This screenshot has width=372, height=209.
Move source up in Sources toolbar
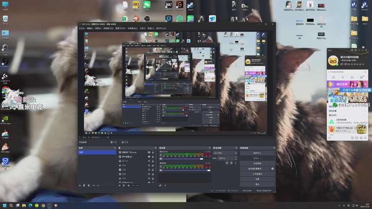click(x=133, y=185)
